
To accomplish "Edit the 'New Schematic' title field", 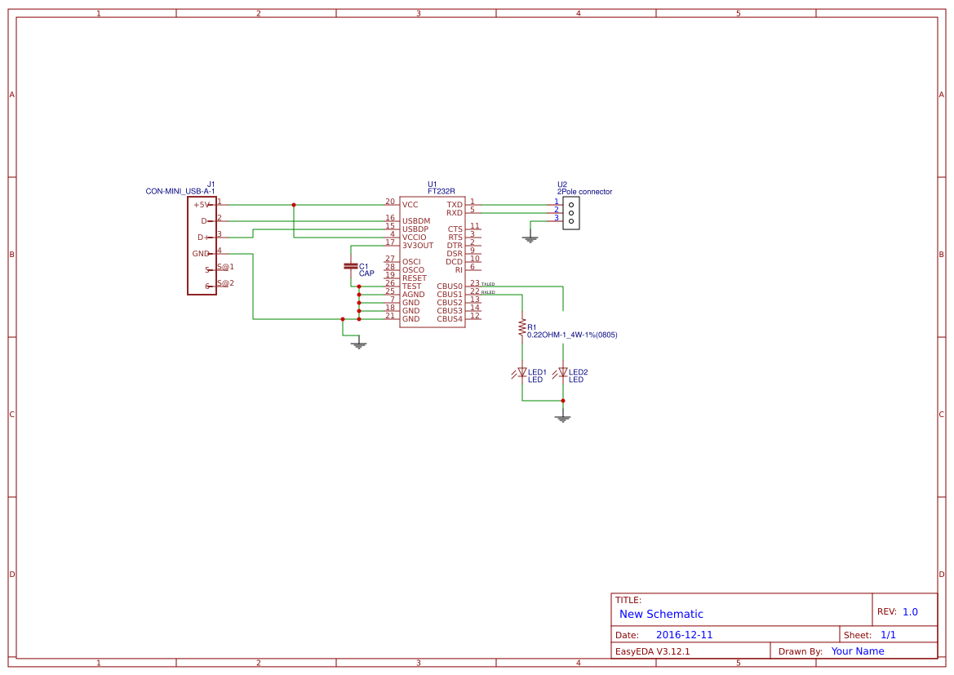I will pyautogui.click(x=661, y=614).
